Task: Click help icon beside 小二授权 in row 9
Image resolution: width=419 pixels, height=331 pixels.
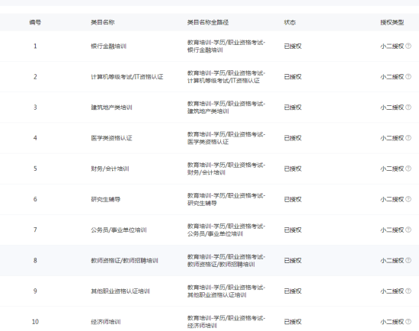Action: point(408,291)
